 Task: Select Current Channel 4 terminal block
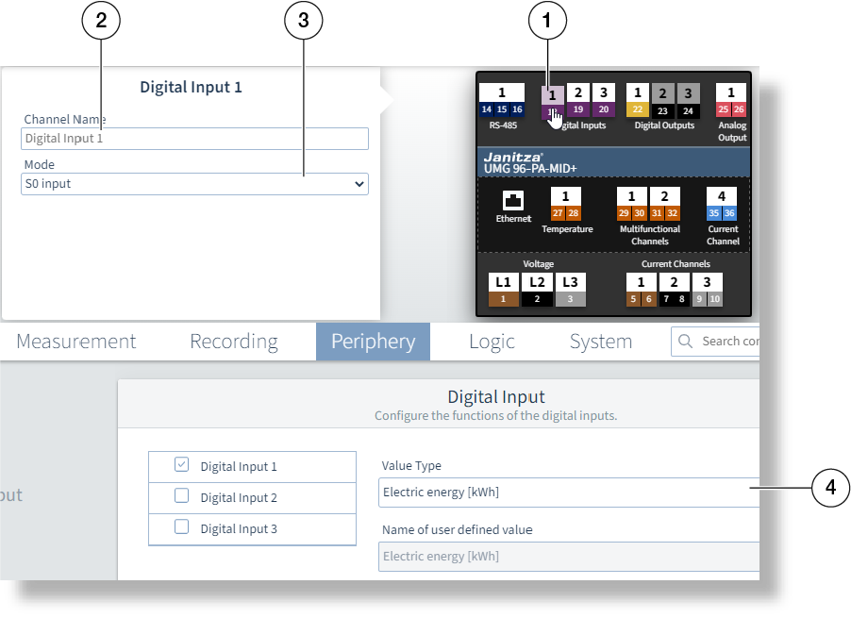pos(722,204)
